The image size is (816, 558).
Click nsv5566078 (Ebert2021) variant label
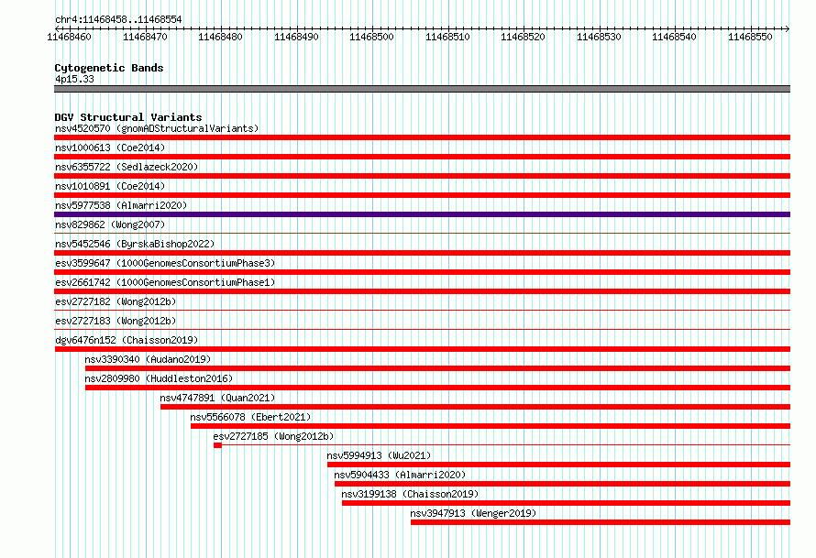point(250,417)
